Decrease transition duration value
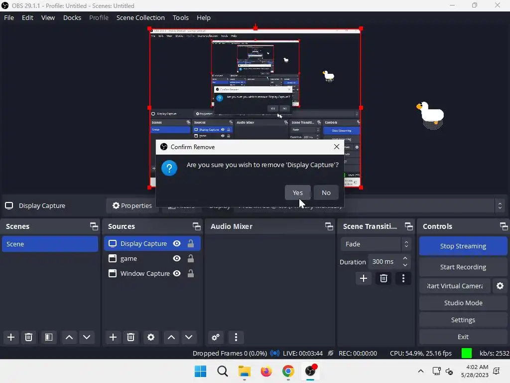This screenshot has width=510, height=383. [405, 265]
